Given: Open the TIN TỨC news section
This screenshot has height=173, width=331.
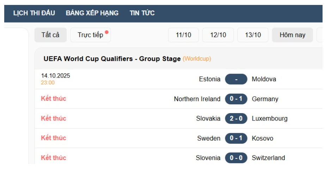Looking at the screenshot, I should (x=142, y=13).
